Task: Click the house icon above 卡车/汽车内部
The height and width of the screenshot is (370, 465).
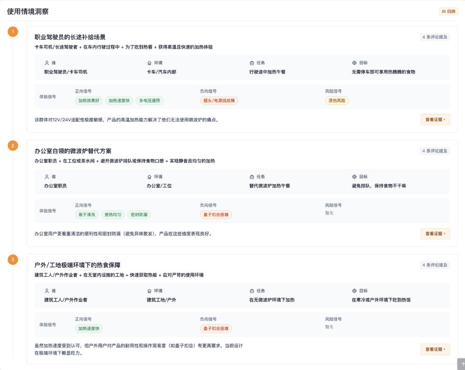Action: pos(149,63)
